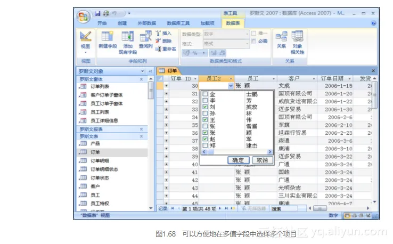
Task: Open 对象相关性 dependencies tool
Action: [297, 43]
